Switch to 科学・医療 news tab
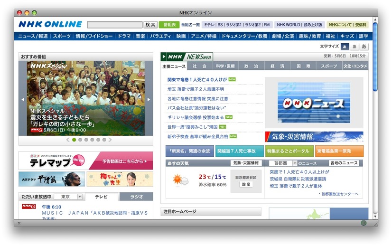The width and height of the screenshot is (392, 246). tap(225, 66)
